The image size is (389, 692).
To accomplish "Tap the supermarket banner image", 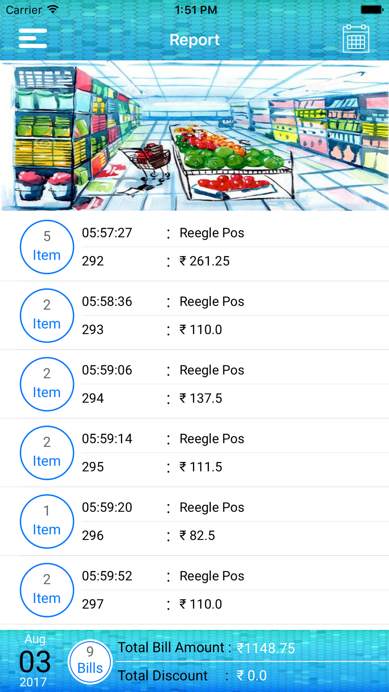I will point(194,135).
